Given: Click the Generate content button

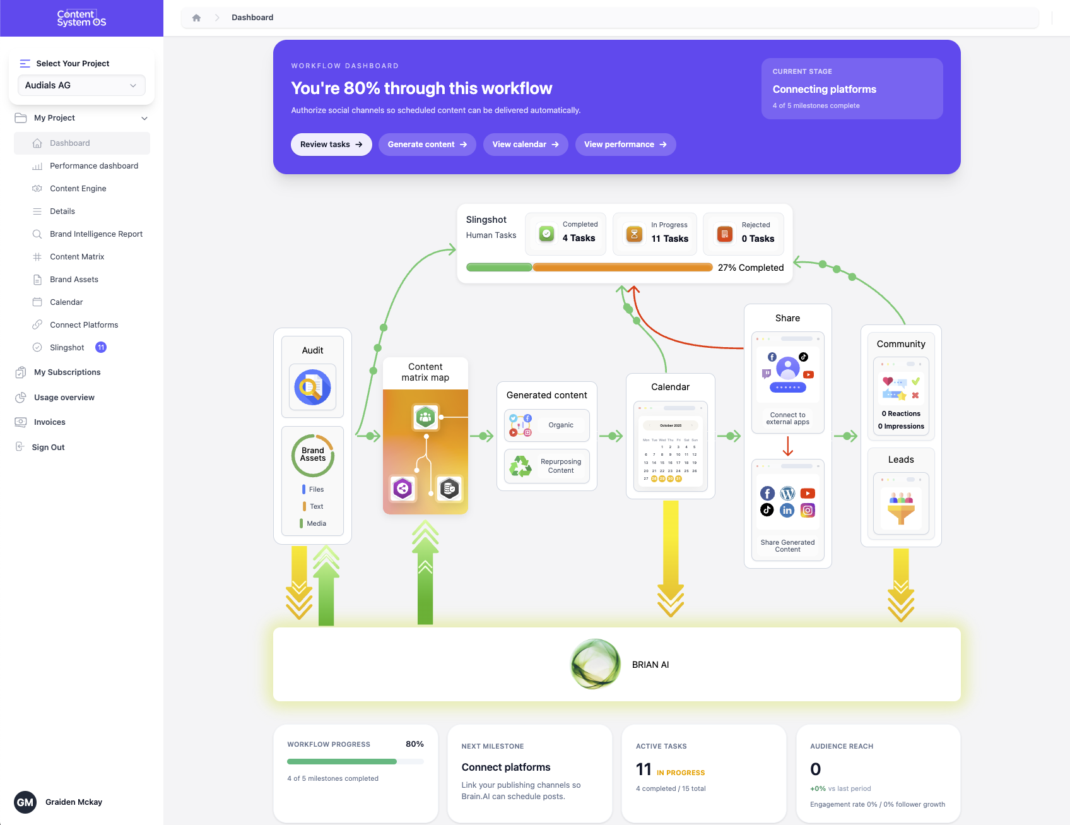Looking at the screenshot, I should (x=427, y=145).
